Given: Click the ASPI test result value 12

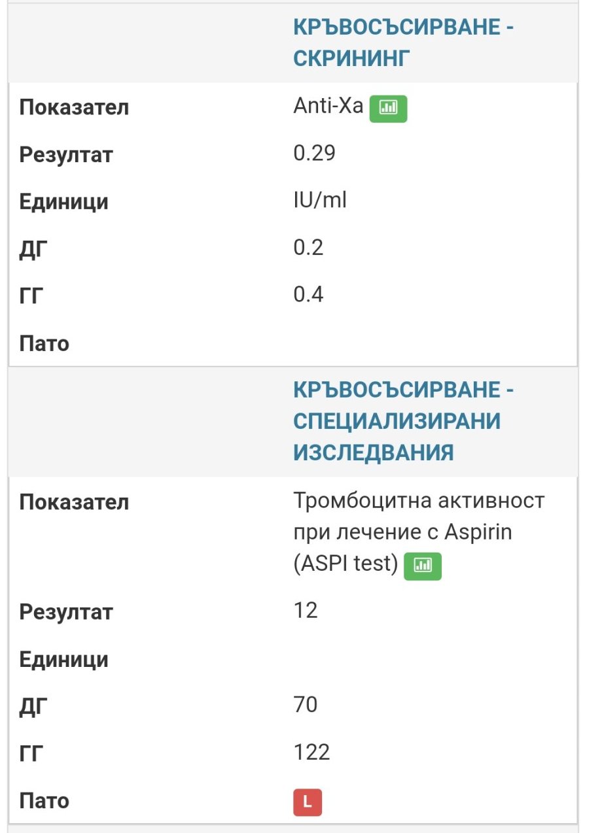Looking at the screenshot, I should pos(306,610).
